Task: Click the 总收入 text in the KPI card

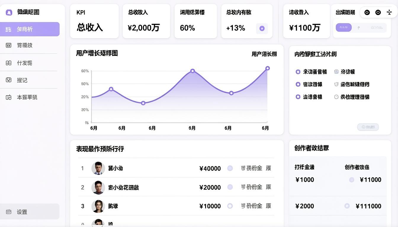Action: click(x=90, y=27)
